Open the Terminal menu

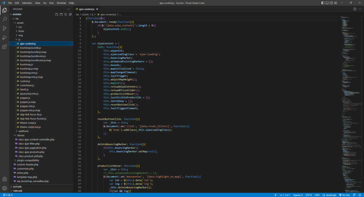pos(61,3)
